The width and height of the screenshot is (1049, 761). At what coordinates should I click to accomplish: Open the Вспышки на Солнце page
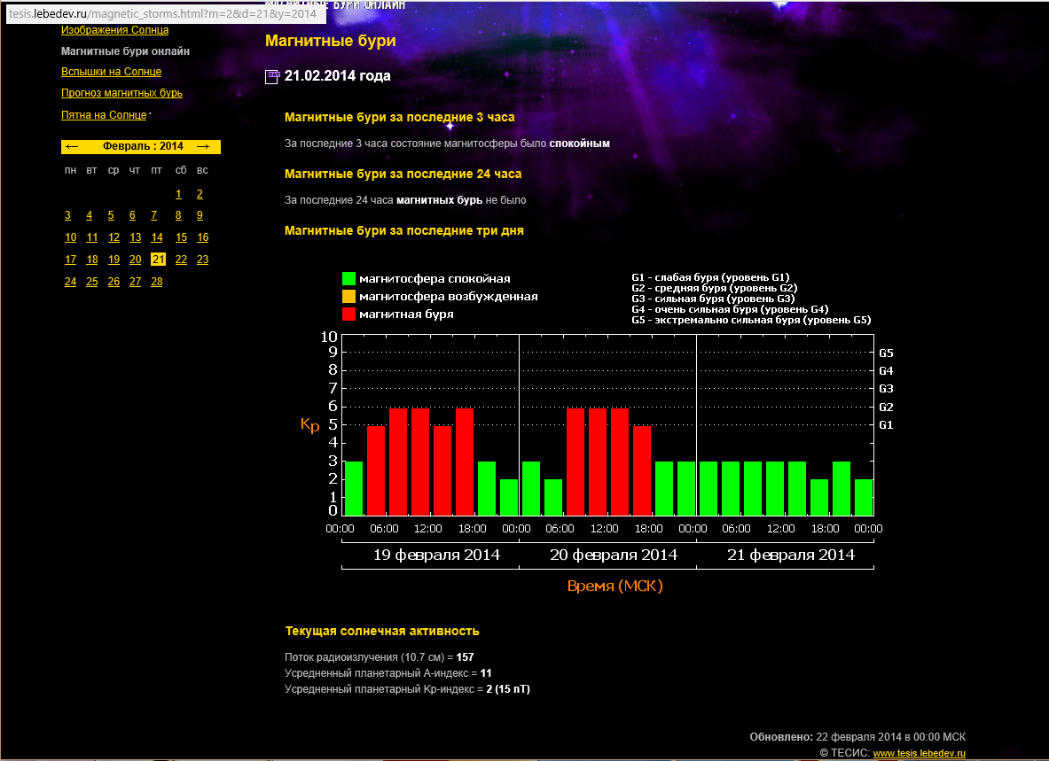(x=111, y=72)
